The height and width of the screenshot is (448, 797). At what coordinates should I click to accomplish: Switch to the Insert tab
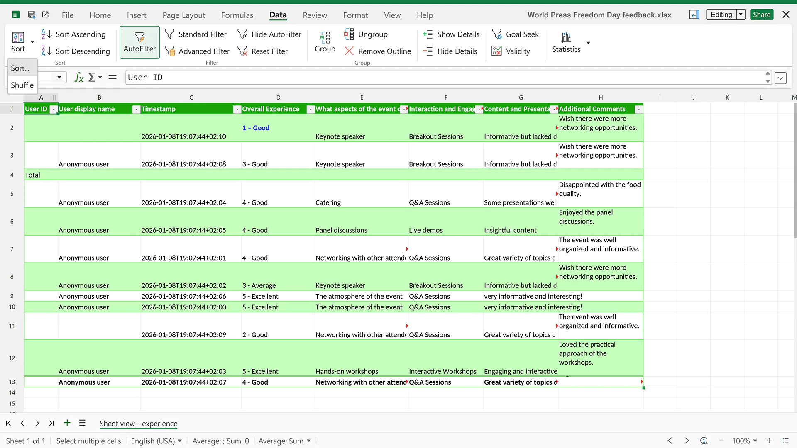tap(137, 15)
